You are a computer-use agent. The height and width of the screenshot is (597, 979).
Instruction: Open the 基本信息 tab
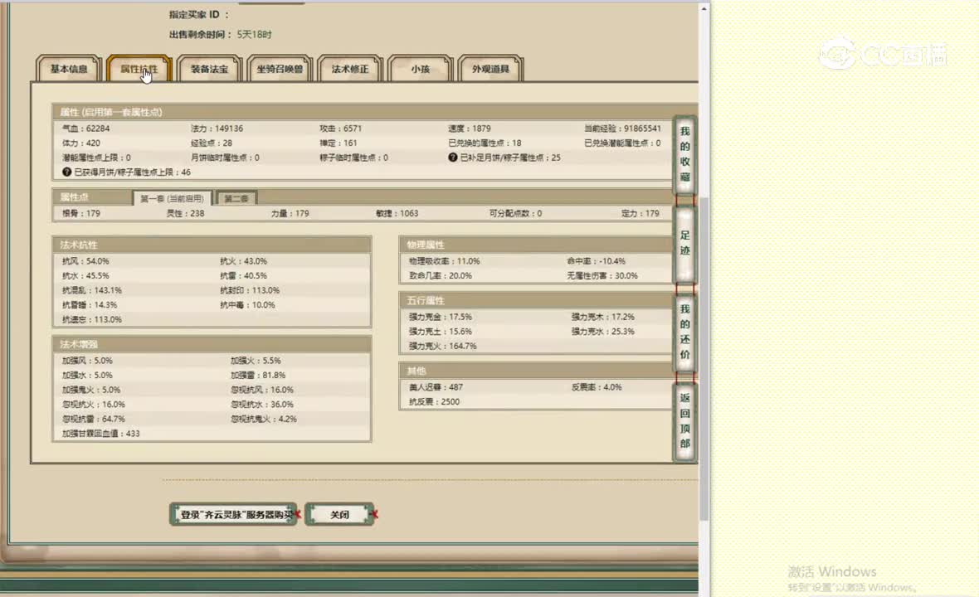click(69, 69)
